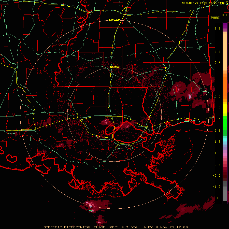The width and height of the screenshot is (229, 229).
Task: Click the -0.5 value on the color scale
Action: tap(217, 176)
